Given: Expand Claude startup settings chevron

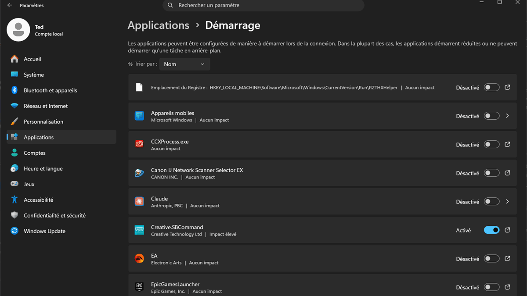Looking at the screenshot, I should coord(507,202).
